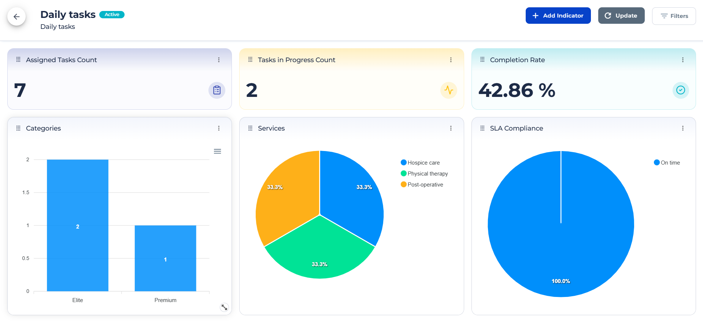703x324 pixels.
Task: Click the Assigned Tasks Count title
Action: (x=61, y=60)
